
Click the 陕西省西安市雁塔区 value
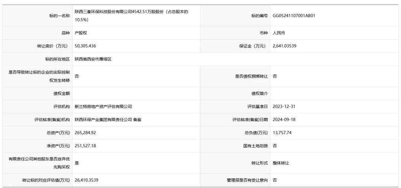pyautogui.click(x=93, y=59)
